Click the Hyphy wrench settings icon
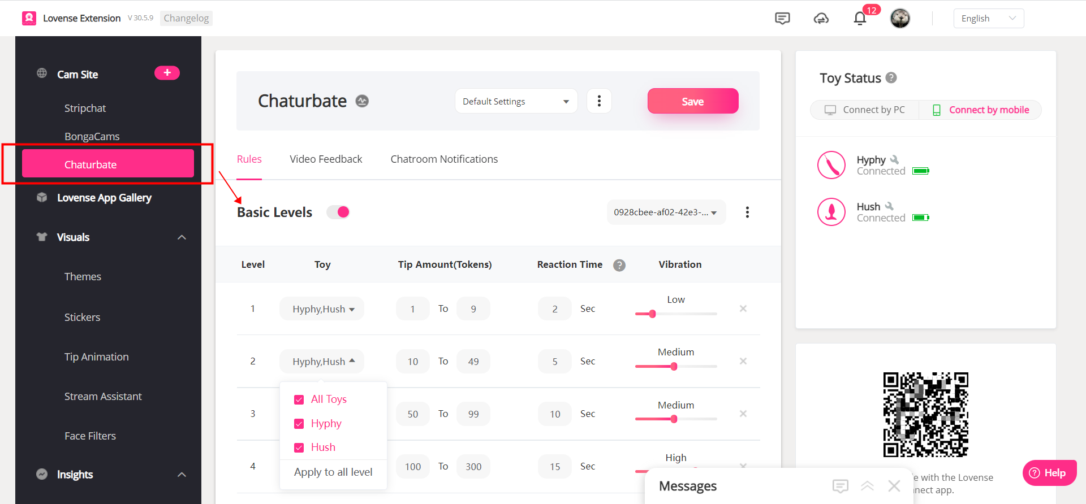Screen dimensions: 1086x504 (894, 160)
